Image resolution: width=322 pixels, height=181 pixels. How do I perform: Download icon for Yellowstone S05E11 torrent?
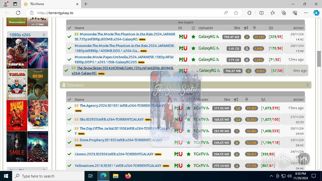[x=176, y=166]
